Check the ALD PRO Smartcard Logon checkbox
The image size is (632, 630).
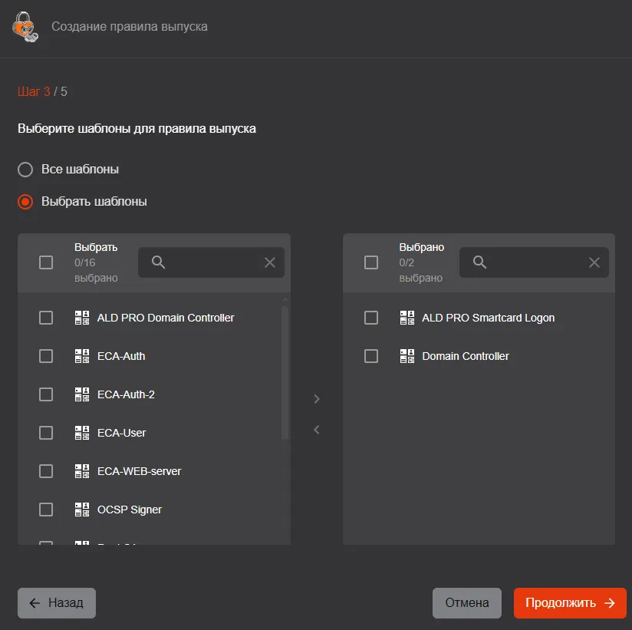[370, 318]
